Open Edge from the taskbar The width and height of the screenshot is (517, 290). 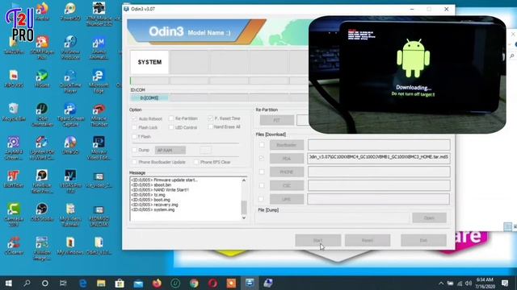coord(82,283)
